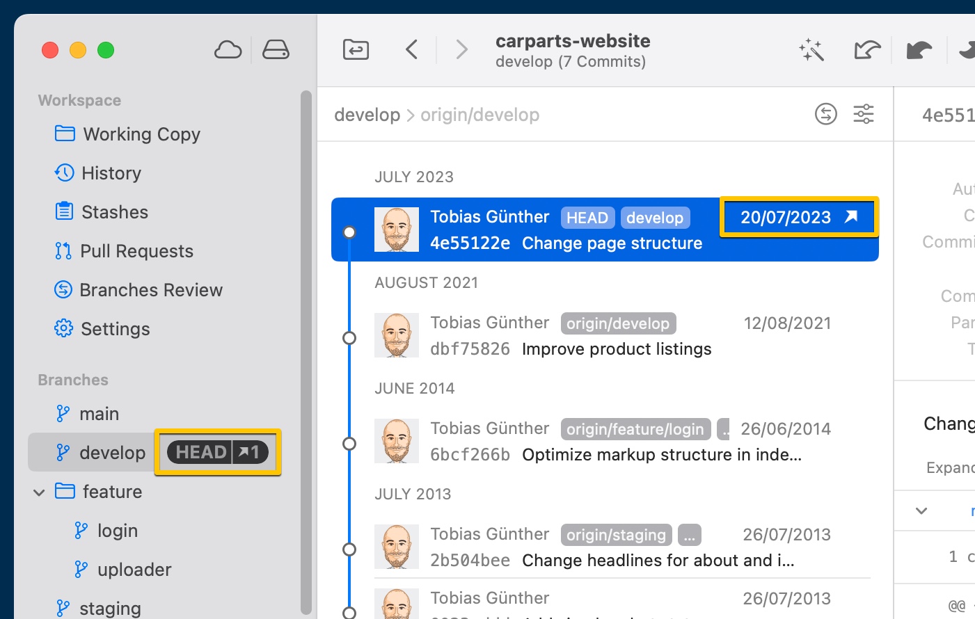
Task: Expand hidden refs badge next to origin/feature/login
Action: pos(725,429)
